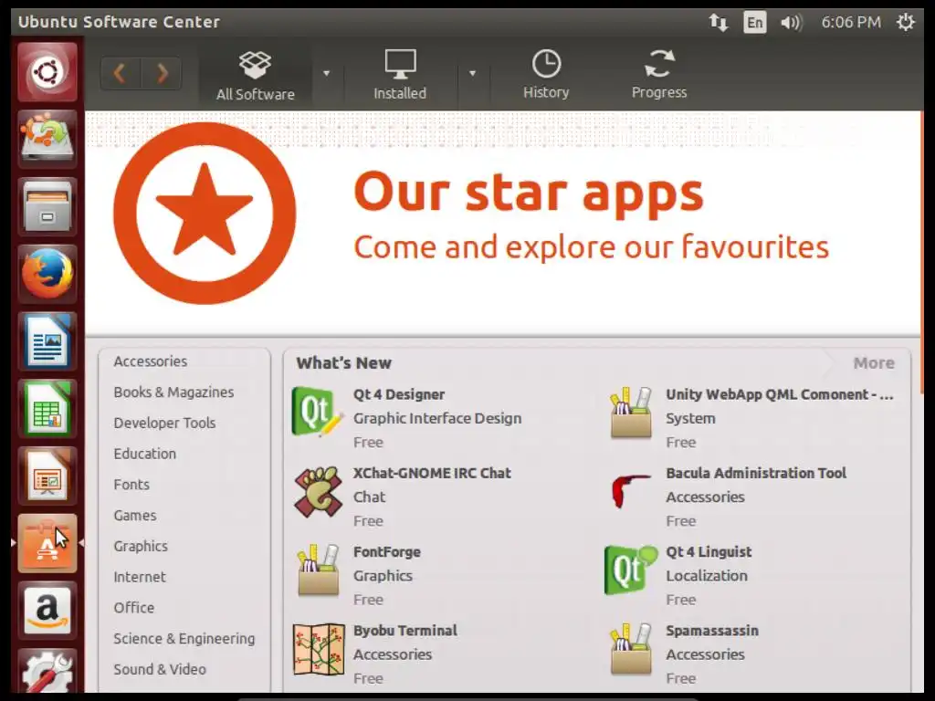The height and width of the screenshot is (701, 935).
Task: Click the Bacula Administration Tool icon
Action: pos(631,491)
